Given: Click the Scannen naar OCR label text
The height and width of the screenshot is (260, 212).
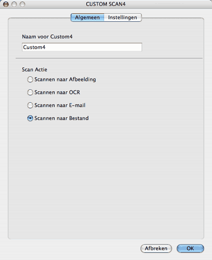Looking at the screenshot, I should (57, 92).
